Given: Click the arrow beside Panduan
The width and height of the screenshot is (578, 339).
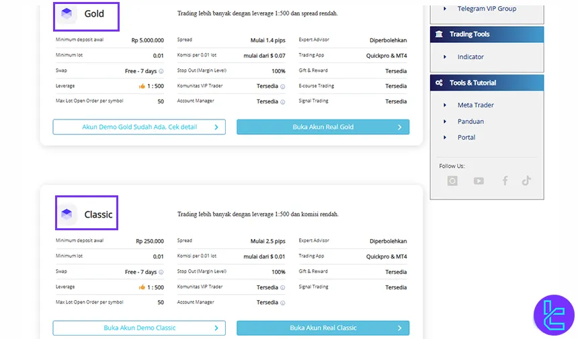Looking at the screenshot, I should (x=445, y=121).
